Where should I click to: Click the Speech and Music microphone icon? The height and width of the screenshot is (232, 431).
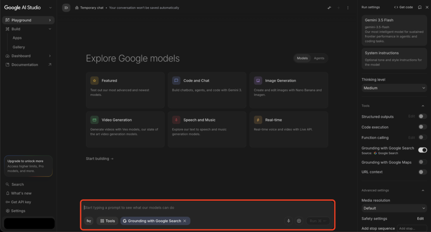[176, 120]
